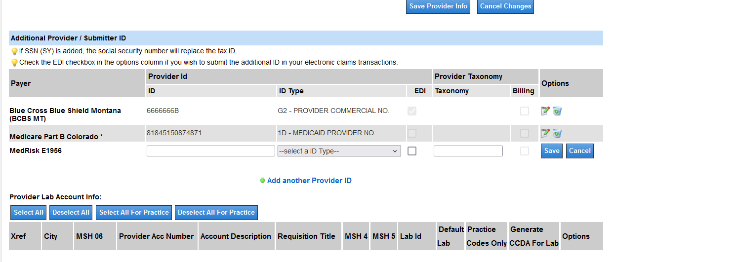Edit the Medicare Part B Colorado ID row
738x262 pixels.
pos(545,133)
